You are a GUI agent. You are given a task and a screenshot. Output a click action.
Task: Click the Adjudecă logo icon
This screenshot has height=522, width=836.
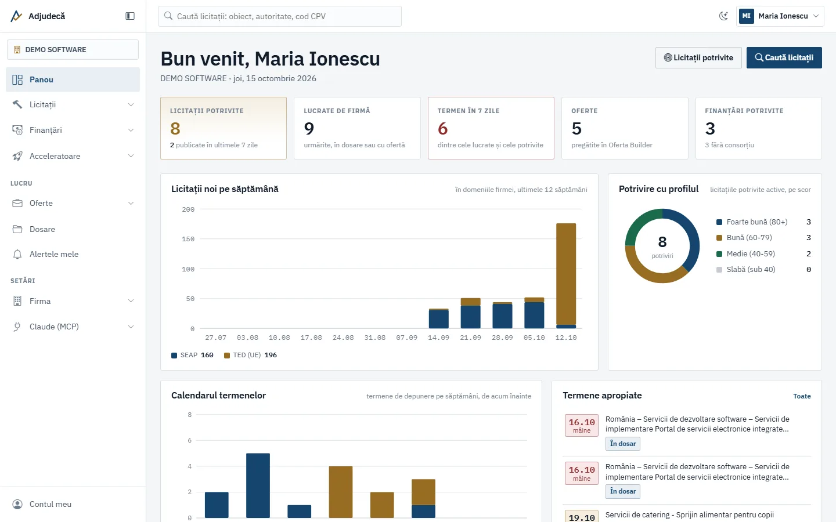click(17, 16)
